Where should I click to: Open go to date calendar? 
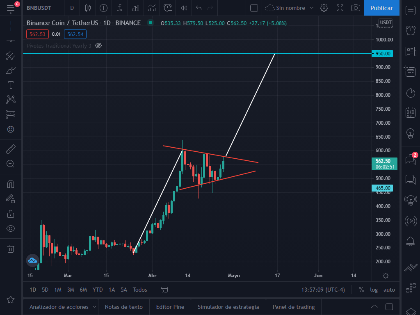(164, 290)
